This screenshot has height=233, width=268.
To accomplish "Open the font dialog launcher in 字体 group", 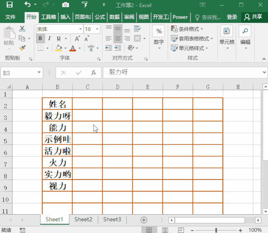I will pos(99,59).
